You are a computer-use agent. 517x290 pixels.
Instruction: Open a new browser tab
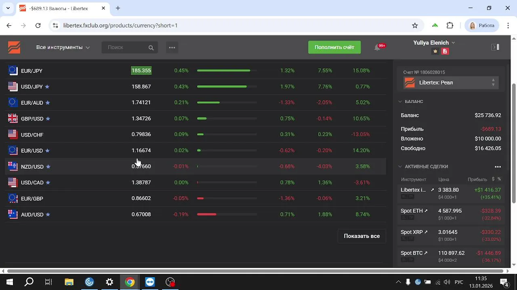(x=118, y=8)
